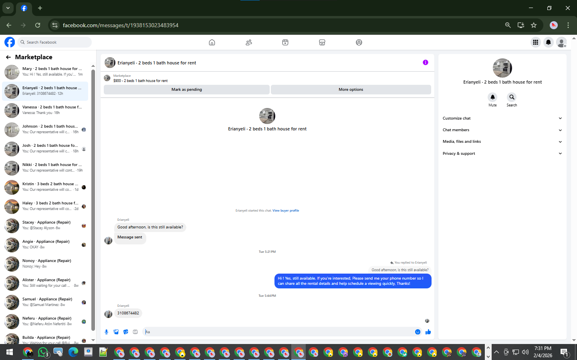Open Mary 2 beds conversation
Image resolution: width=577 pixels, height=360 pixels.
click(45, 72)
